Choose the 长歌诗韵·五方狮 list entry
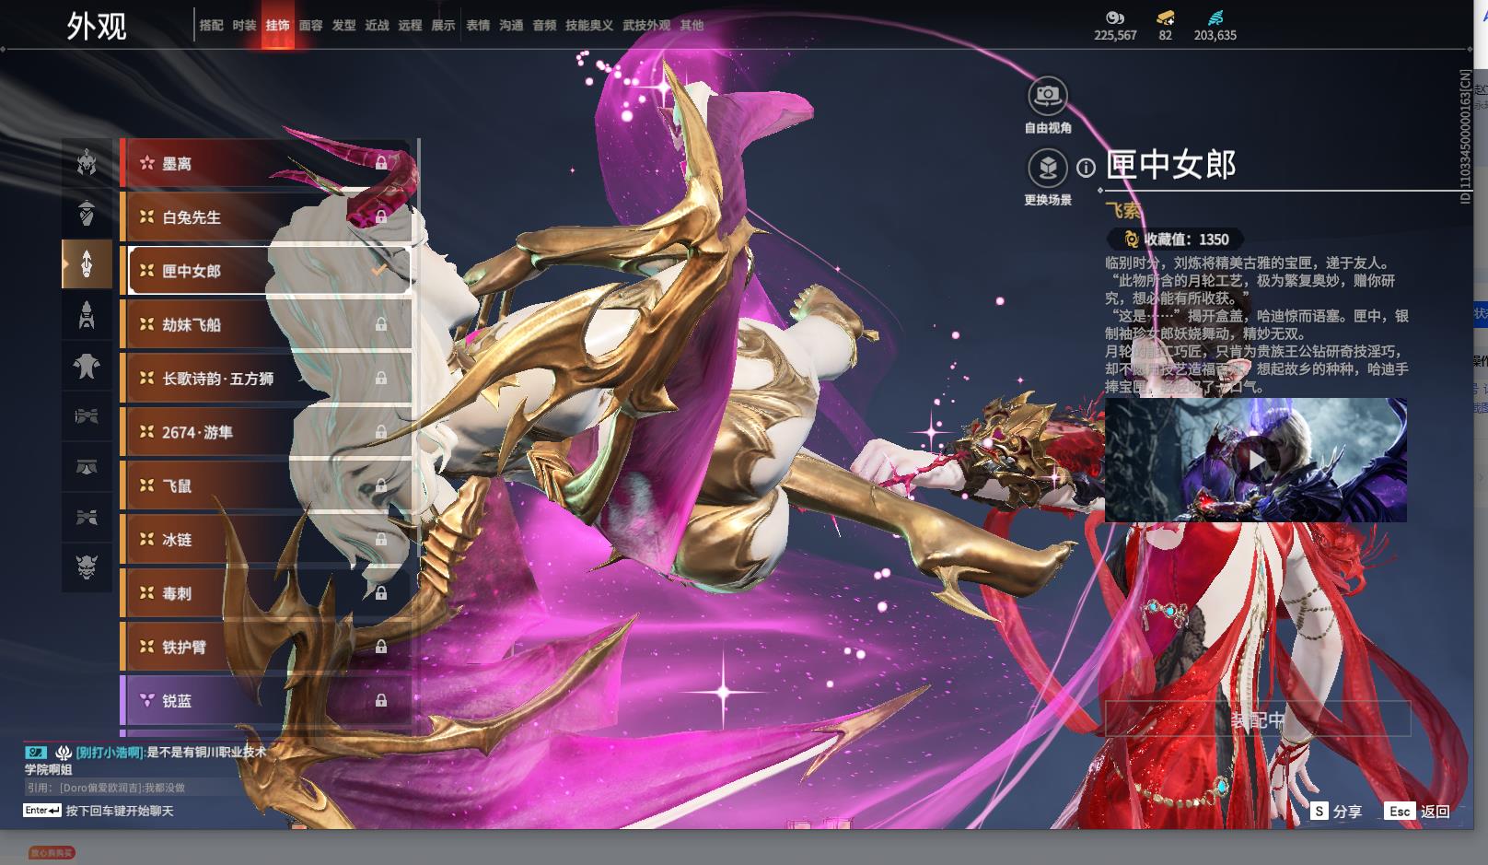The width and height of the screenshot is (1488, 865). [265, 379]
